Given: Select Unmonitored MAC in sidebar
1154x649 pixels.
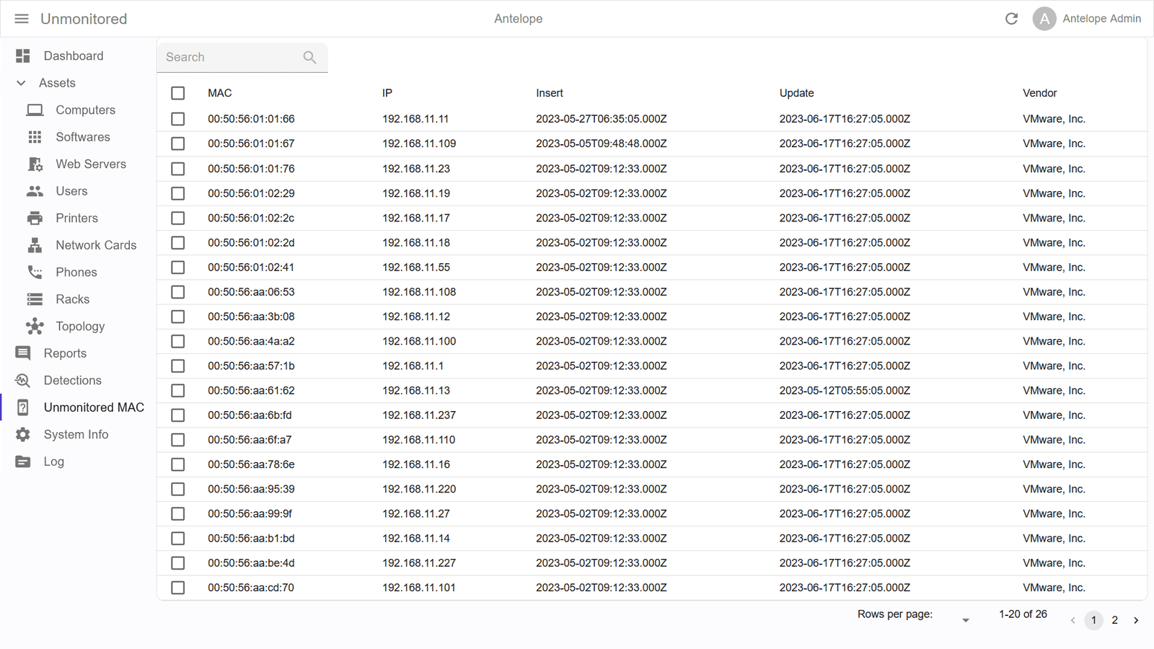Looking at the screenshot, I should tap(94, 407).
